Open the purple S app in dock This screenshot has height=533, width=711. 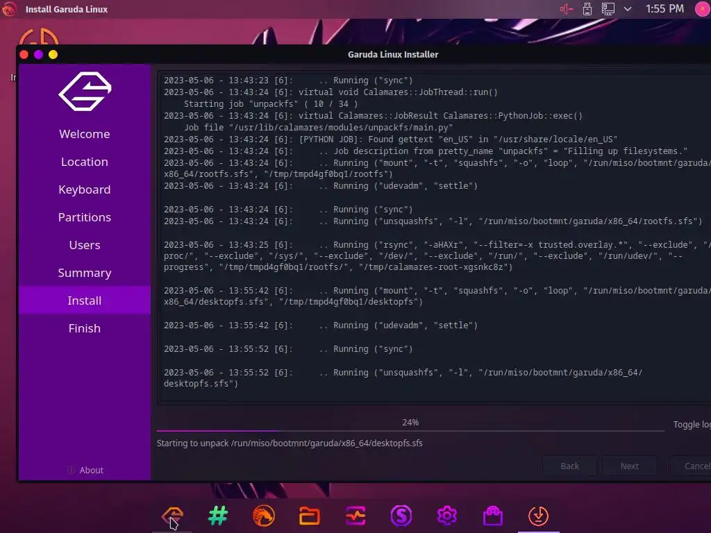401,516
